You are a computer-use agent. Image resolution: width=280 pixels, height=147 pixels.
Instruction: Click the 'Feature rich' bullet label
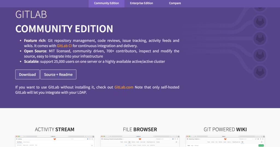(35, 41)
